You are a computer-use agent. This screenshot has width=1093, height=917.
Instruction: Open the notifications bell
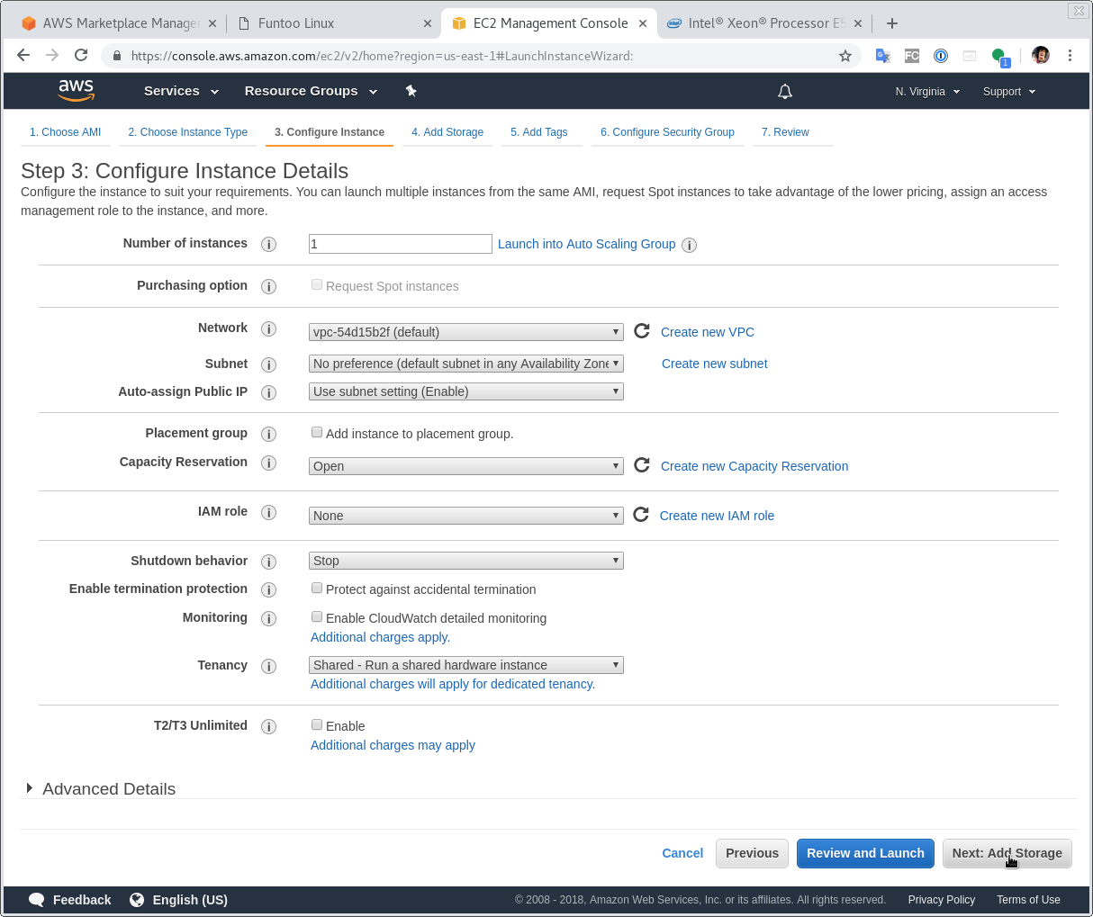click(785, 91)
